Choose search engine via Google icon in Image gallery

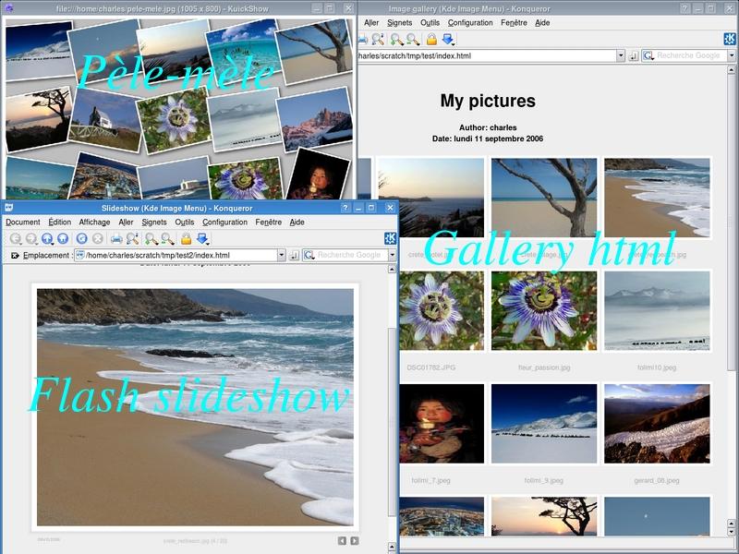pos(649,55)
